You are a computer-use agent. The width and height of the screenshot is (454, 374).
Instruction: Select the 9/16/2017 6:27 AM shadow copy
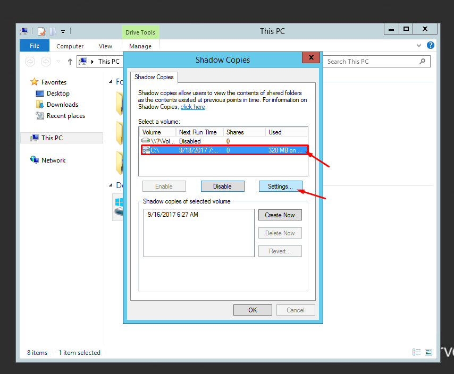coord(173,214)
